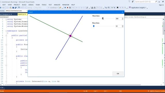Stop debugging with the red square icon

coord(68,7)
